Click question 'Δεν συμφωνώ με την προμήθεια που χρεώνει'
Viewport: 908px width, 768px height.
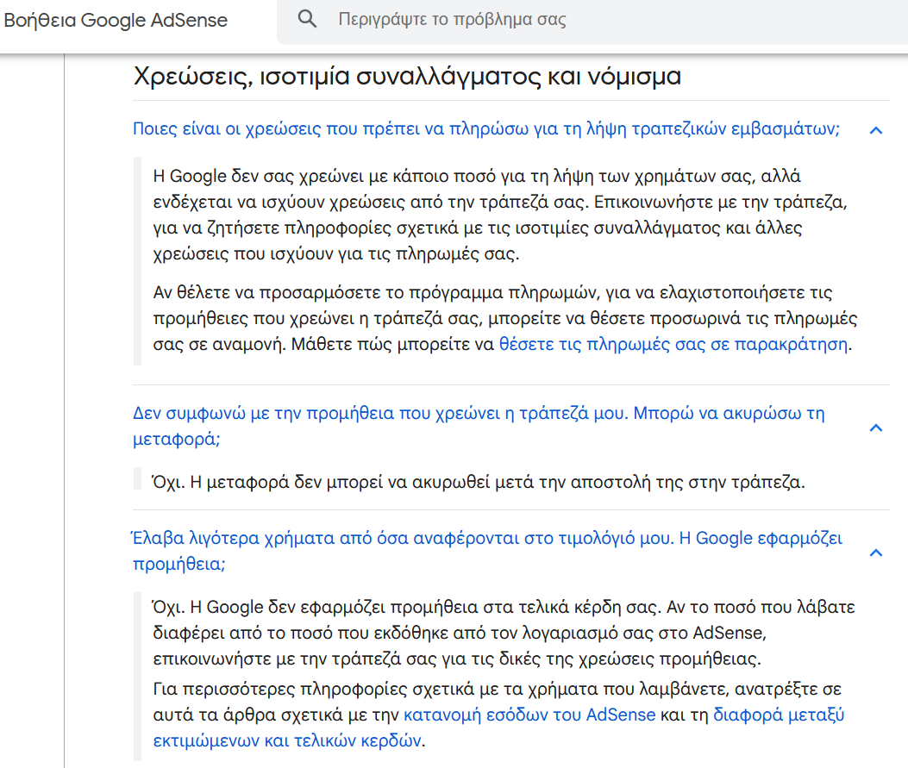[479, 426]
